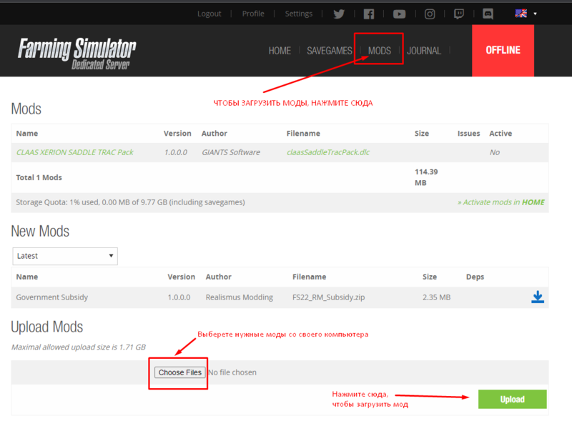Open the Instagram social icon
This screenshot has width=572, height=426.
430,14
